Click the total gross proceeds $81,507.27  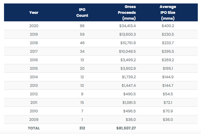point(126,128)
